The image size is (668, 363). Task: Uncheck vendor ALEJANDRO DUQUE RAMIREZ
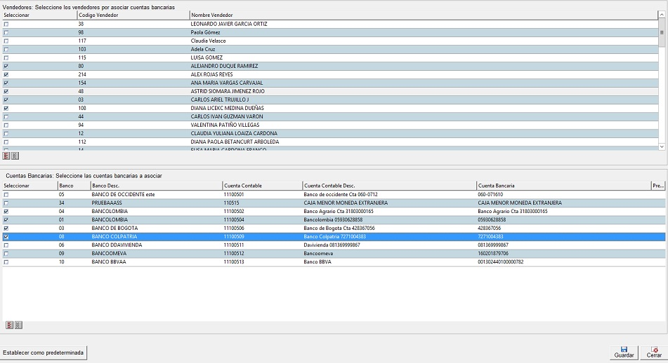pyautogui.click(x=7, y=66)
